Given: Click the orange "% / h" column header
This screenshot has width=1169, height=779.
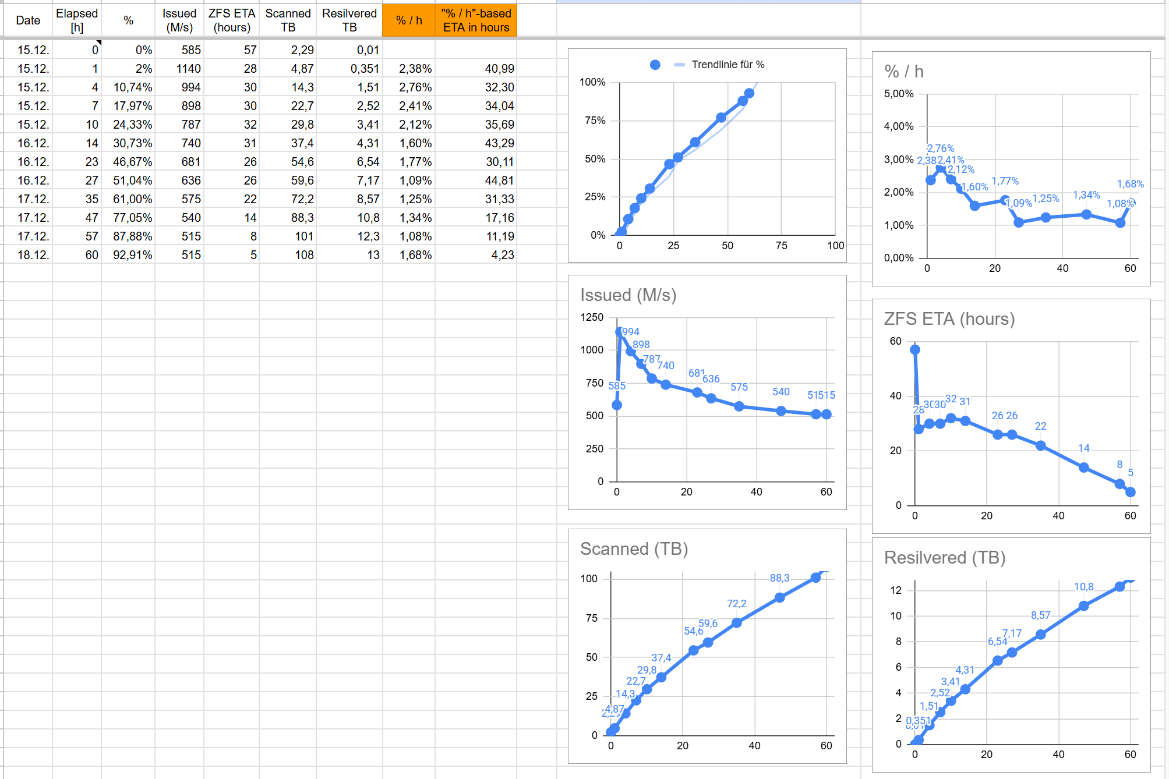Looking at the screenshot, I should 408,20.
